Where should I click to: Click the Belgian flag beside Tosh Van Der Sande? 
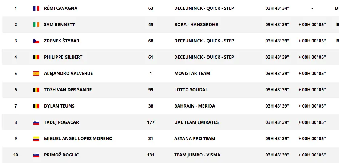tap(36, 90)
